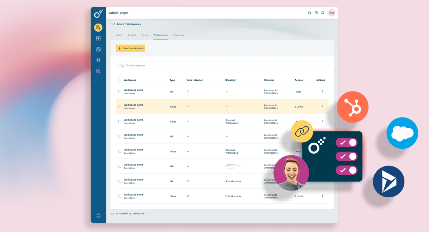Click the home icon in breadcrumb
This screenshot has width=429, height=232.
(x=112, y=24)
